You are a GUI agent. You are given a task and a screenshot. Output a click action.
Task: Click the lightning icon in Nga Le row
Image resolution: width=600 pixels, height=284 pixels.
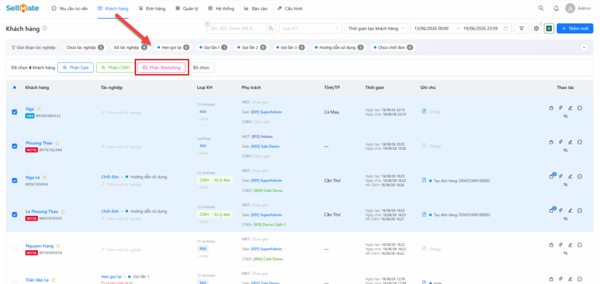tap(561, 176)
